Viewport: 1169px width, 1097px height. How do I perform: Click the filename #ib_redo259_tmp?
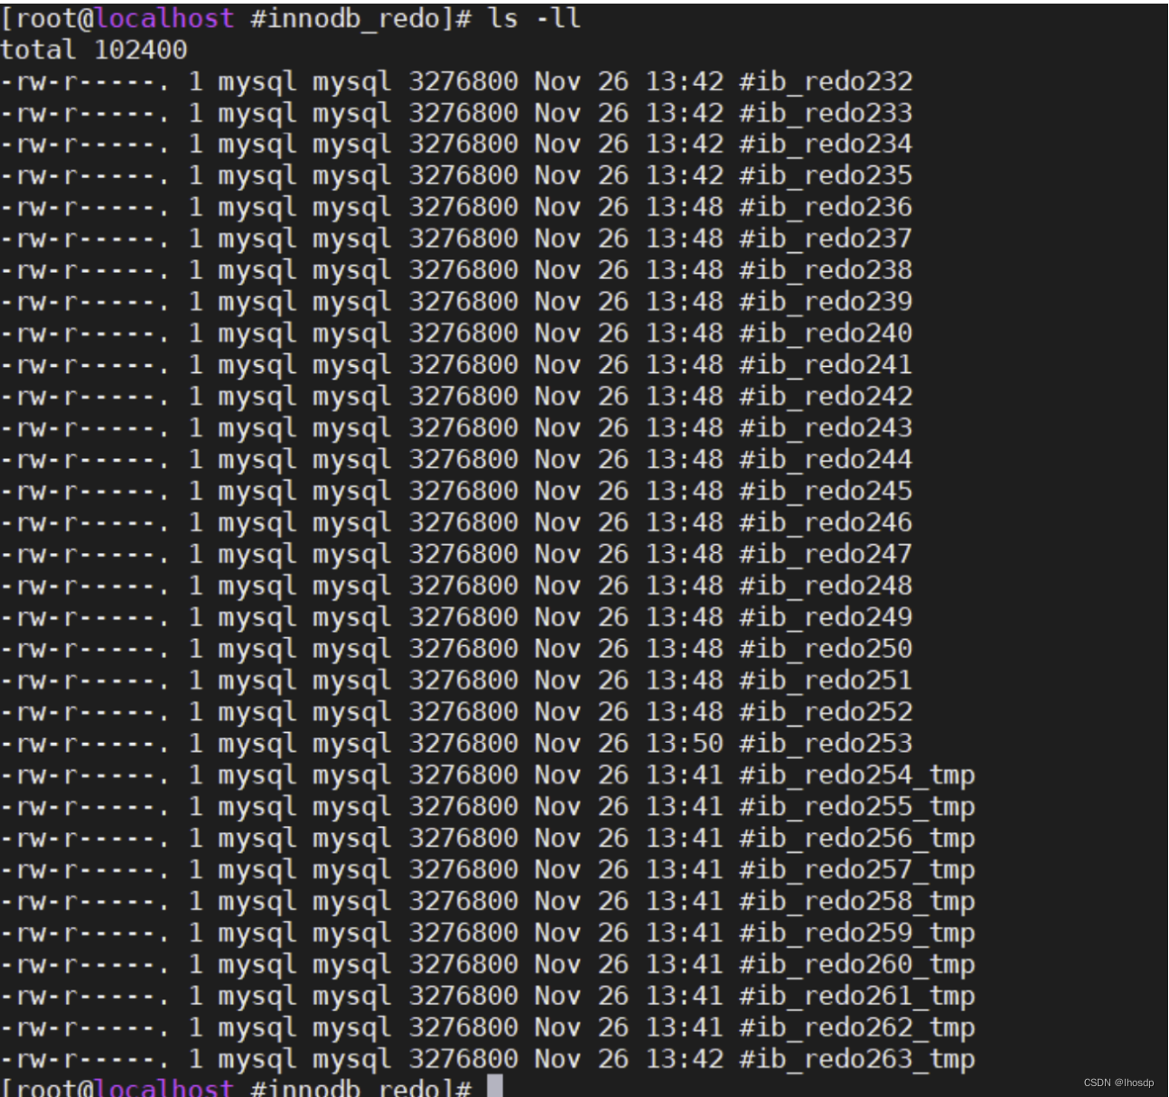[857, 933]
